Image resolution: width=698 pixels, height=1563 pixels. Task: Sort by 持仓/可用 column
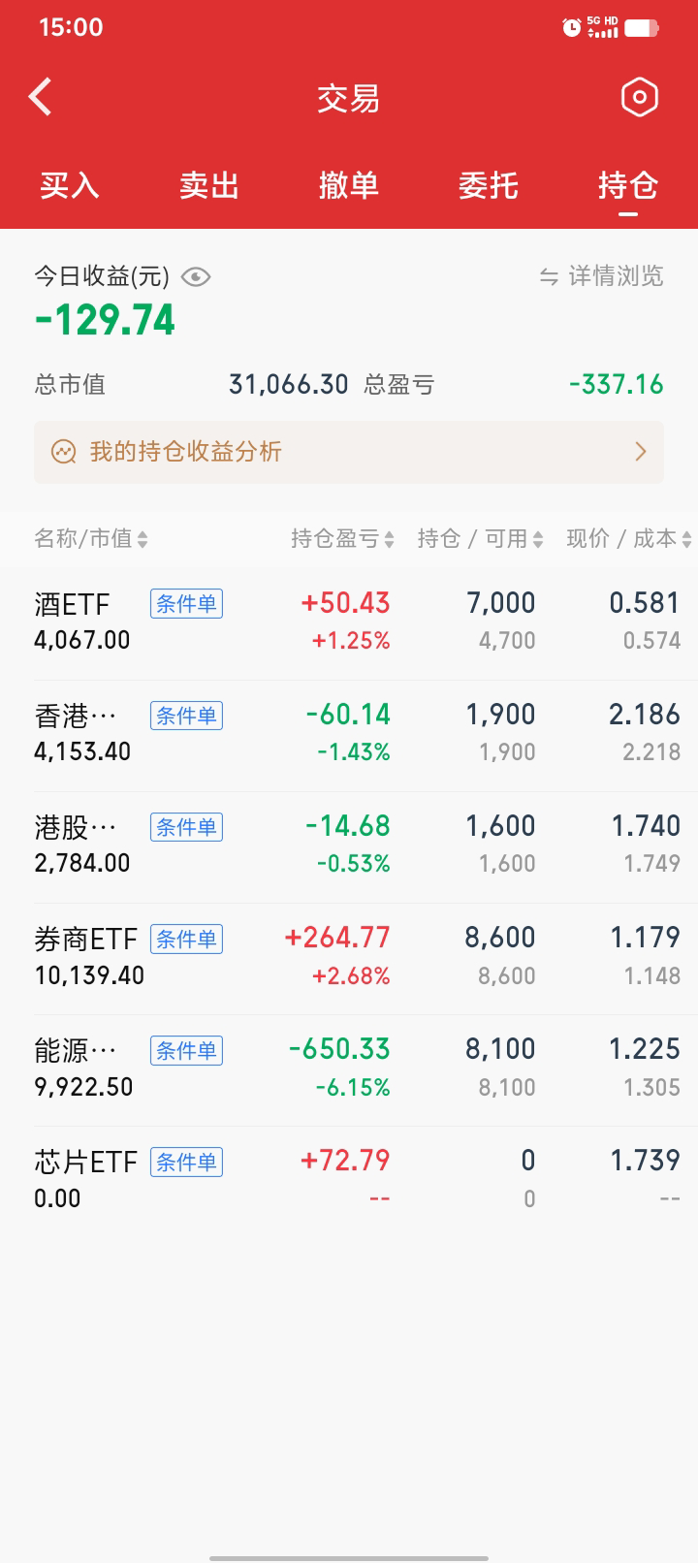coord(480,539)
